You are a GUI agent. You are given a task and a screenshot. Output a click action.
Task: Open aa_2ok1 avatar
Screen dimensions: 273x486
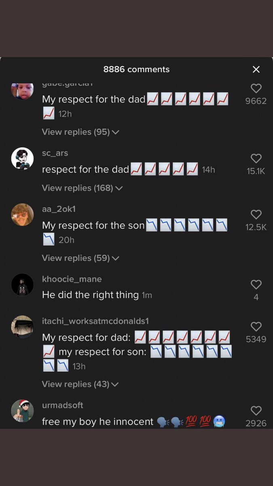(x=22, y=214)
